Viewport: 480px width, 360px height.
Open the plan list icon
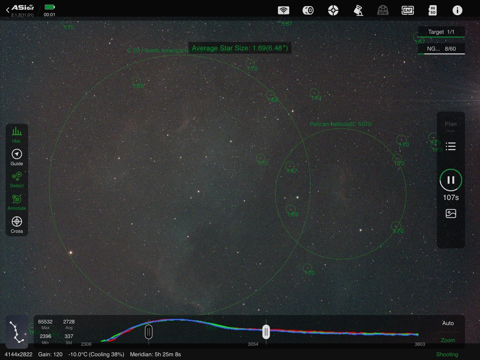[x=451, y=146]
